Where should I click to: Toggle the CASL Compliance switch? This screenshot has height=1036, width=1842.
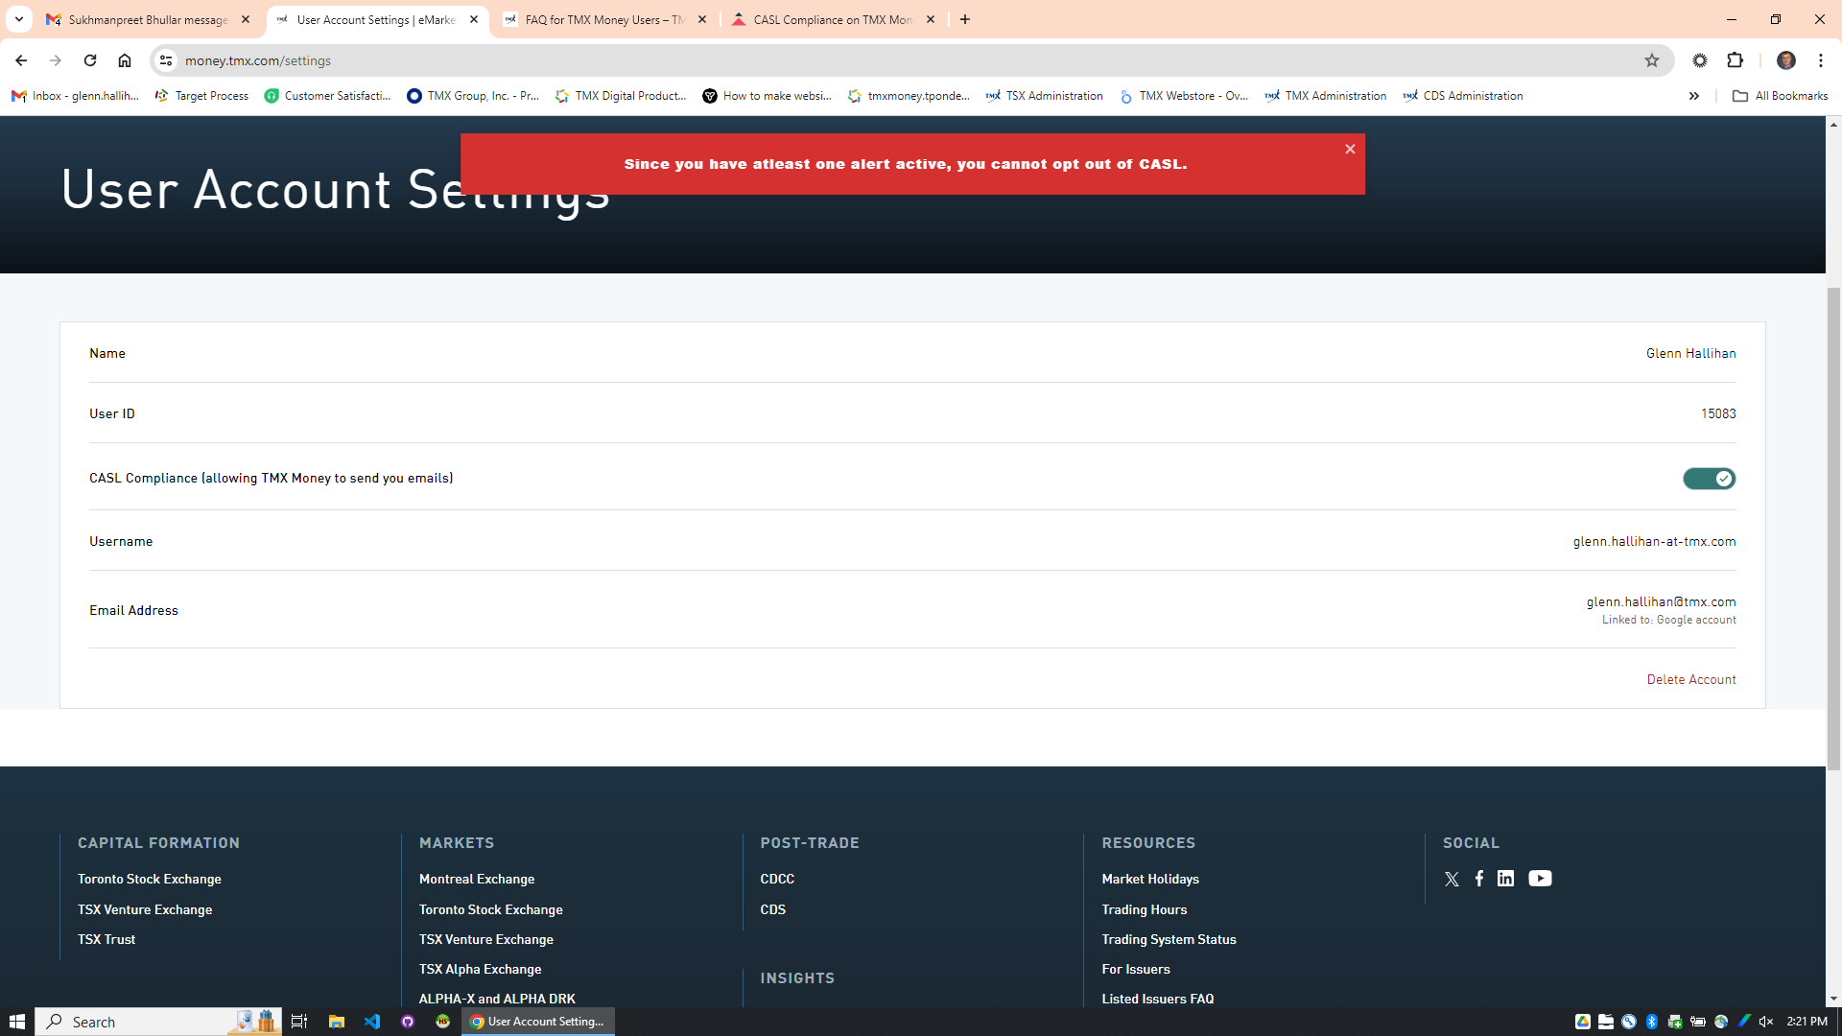pyautogui.click(x=1709, y=479)
